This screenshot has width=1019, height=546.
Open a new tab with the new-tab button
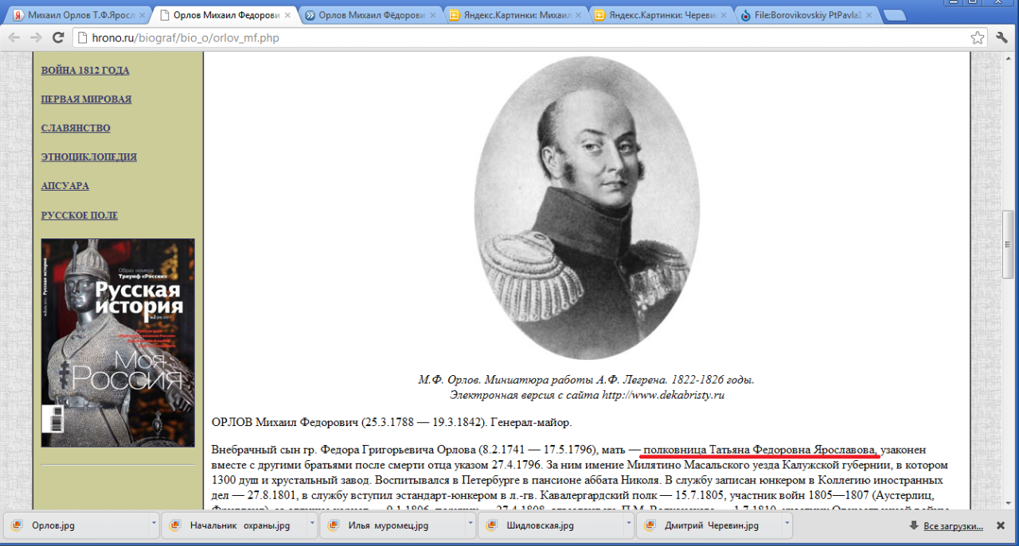(894, 15)
